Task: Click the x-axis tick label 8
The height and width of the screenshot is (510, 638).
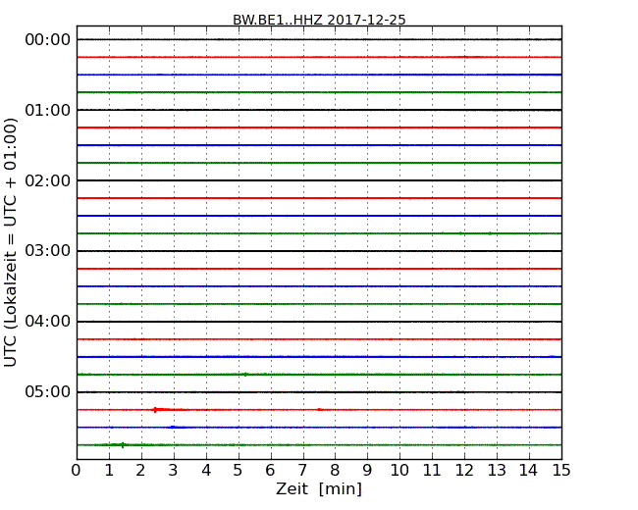Action: click(x=335, y=471)
